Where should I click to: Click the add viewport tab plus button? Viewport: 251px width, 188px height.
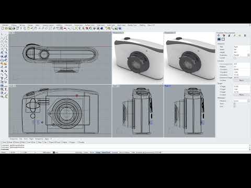[51, 139]
